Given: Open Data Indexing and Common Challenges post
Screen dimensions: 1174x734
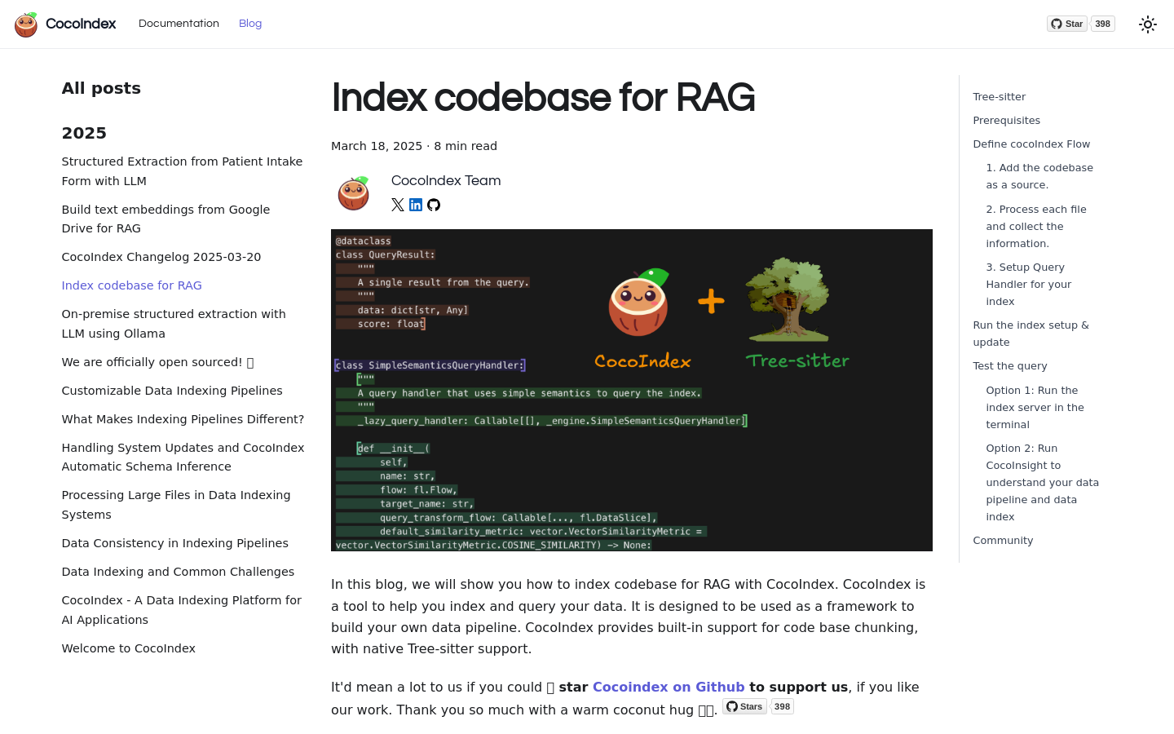Looking at the screenshot, I should pyautogui.click(x=179, y=572).
